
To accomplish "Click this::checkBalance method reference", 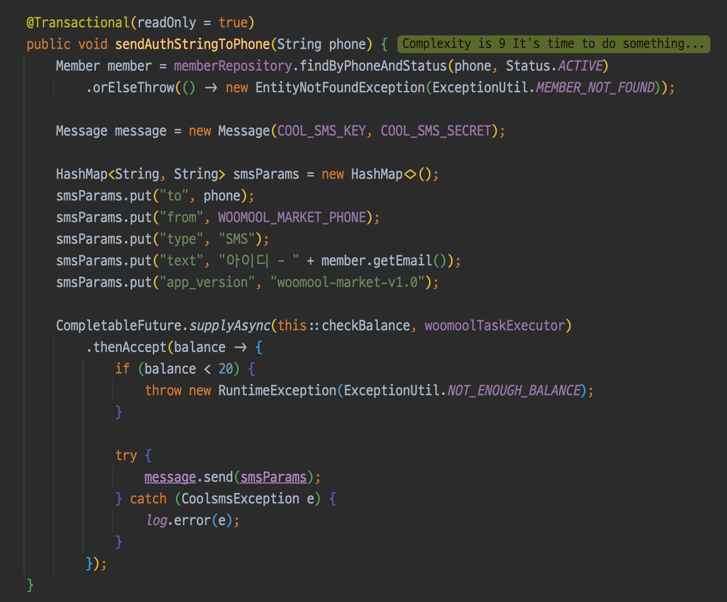I will pyautogui.click(x=344, y=326).
